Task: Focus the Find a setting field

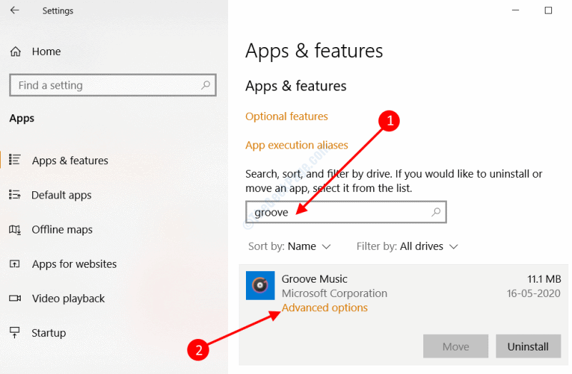Action: (x=113, y=85)
